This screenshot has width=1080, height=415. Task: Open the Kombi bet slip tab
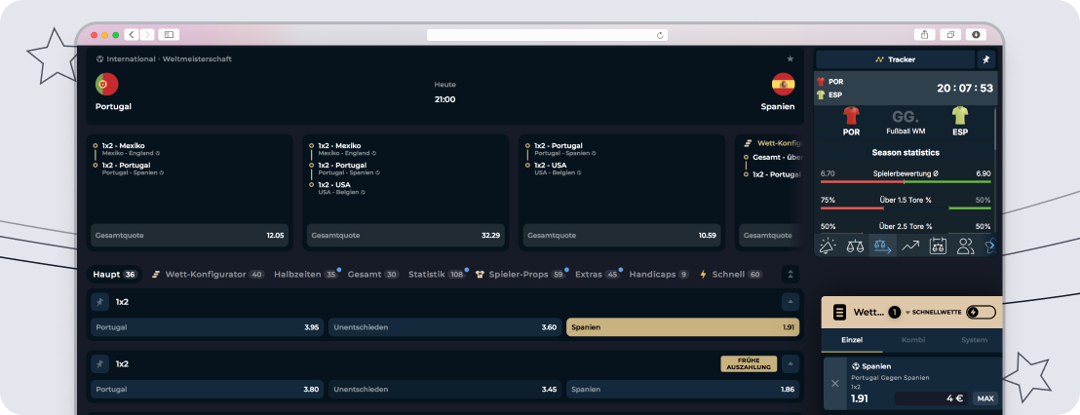(912, 340)
